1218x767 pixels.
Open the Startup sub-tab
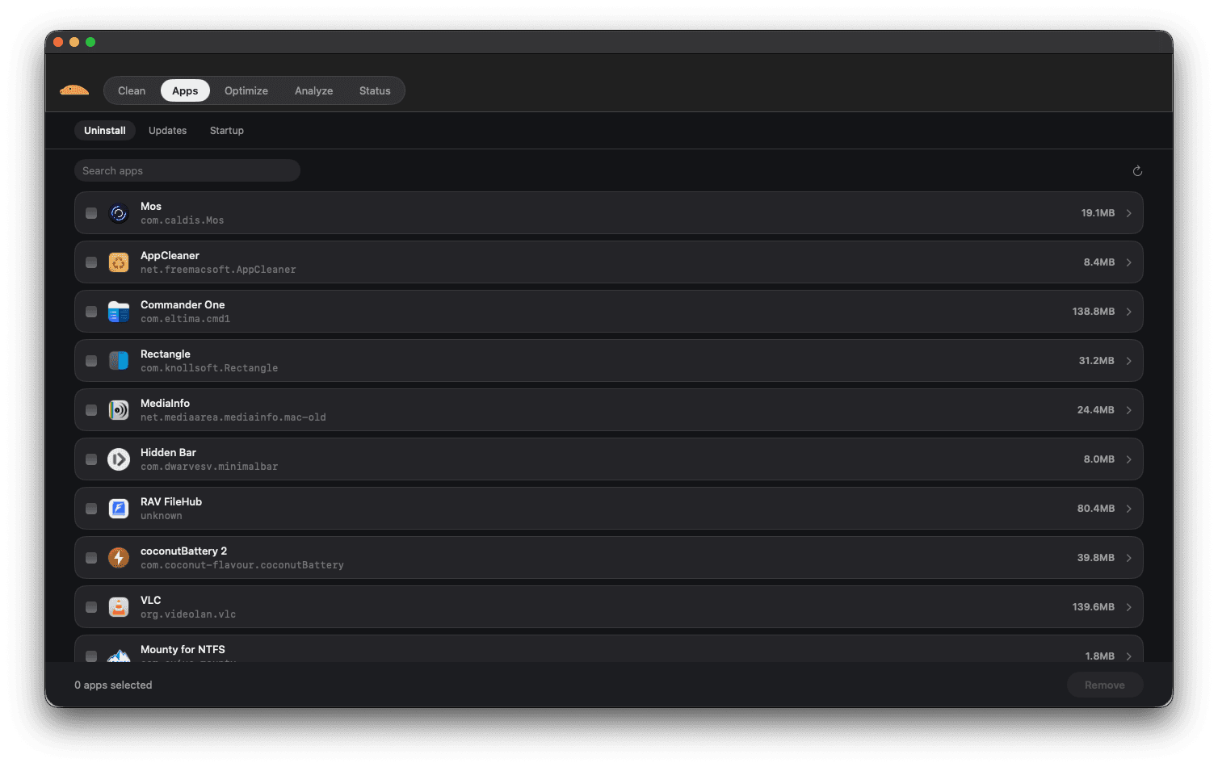coord(227,131)
